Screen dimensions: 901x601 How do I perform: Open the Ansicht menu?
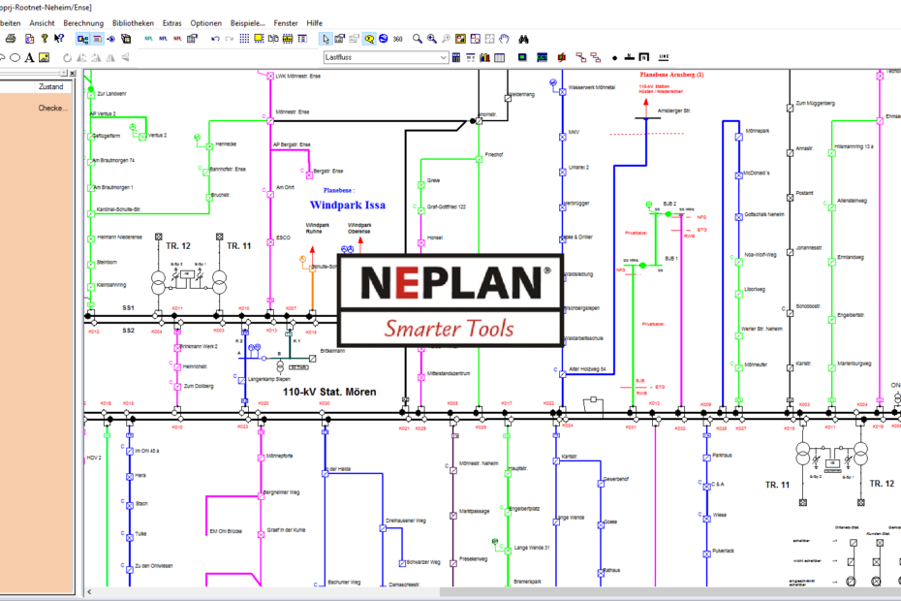42,23
